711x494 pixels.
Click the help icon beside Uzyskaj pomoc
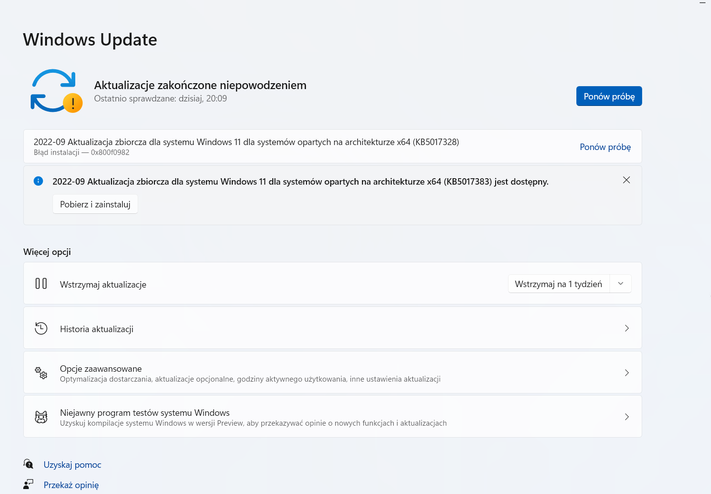tap(28, 464)
